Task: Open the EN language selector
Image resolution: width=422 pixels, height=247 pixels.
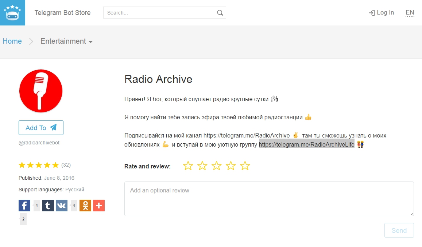Action: pos(410,13)
